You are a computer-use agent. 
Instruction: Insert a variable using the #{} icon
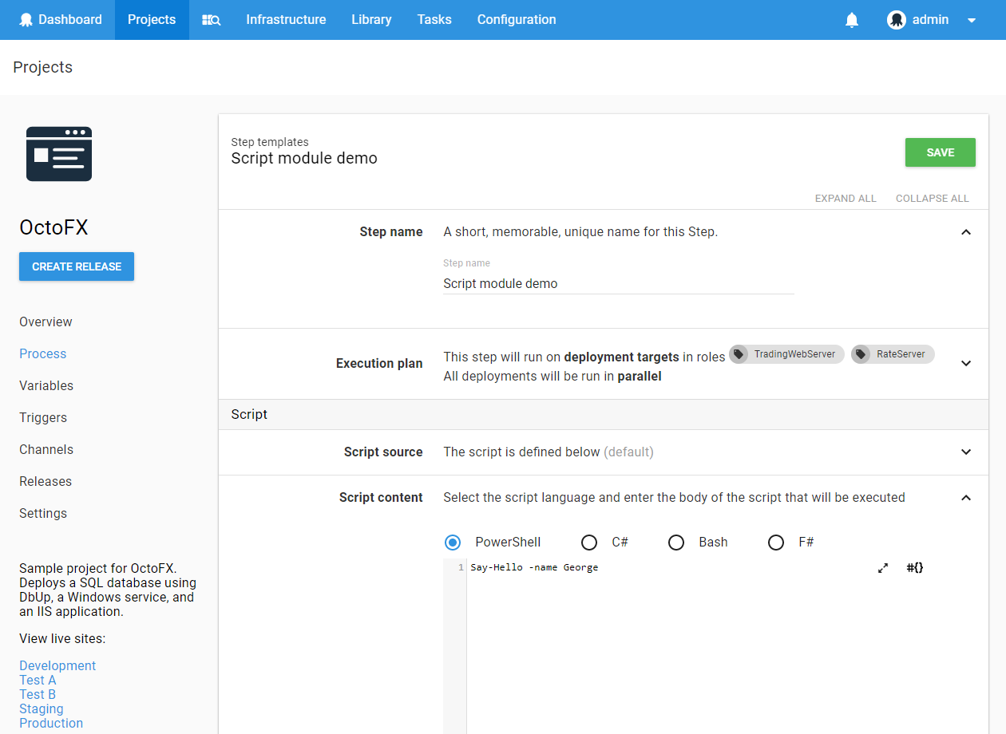(x=915, y=568)
